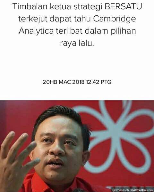Click the time 12.42 PTG
This screenshot has height=192, width=154.
pyautogui.click(x=98, y=82)
